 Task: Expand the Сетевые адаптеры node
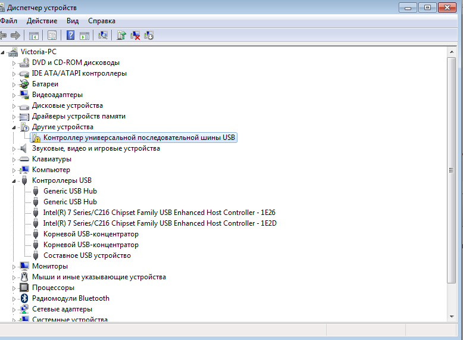click(x=14, y=309)
